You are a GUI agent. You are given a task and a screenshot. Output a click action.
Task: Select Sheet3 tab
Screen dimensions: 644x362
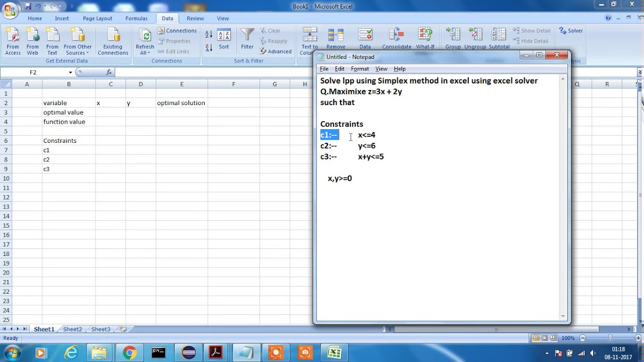click(101, 329)
